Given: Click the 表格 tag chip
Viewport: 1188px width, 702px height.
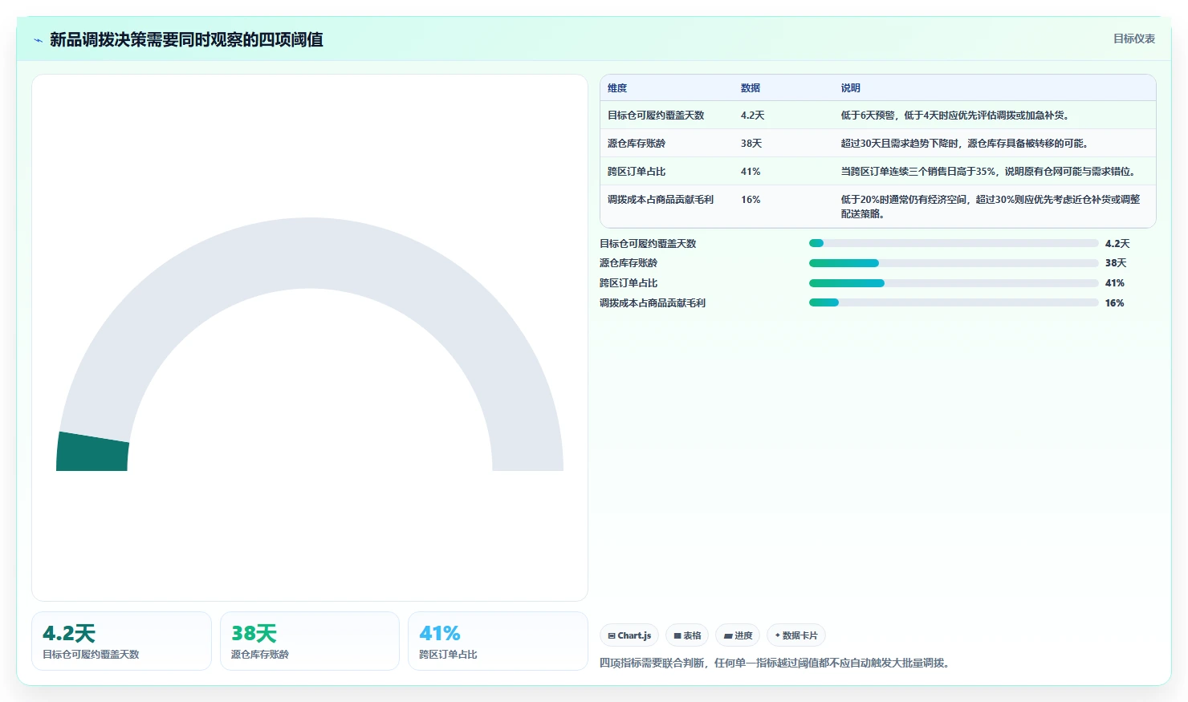Looking at the screenshot, I should tap(687, 635).
